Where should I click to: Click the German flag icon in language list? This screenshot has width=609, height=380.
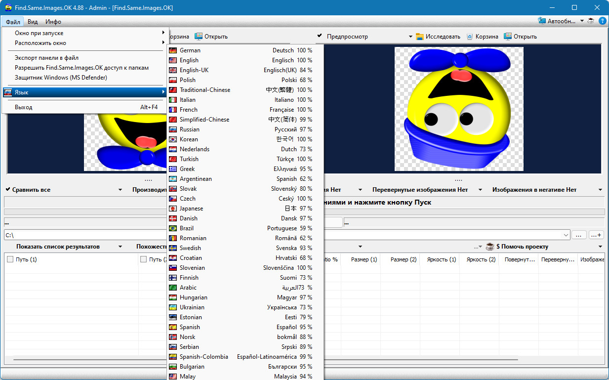173,50
